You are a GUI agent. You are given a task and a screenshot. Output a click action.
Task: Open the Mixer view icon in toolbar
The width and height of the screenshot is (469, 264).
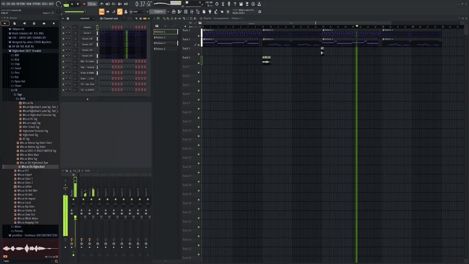point(192,12)
